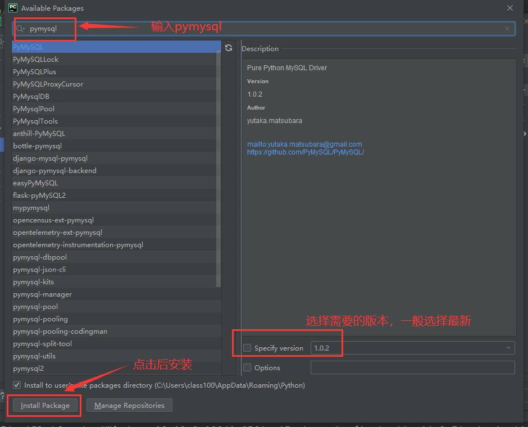This screenshot has height=427, width=528.
Task: Close the Available Packages dialog
Action: (510, 8)
